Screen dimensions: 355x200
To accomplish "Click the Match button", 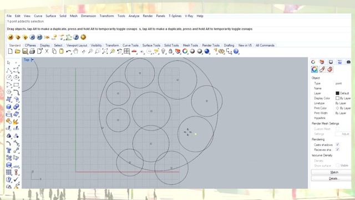I will pos(331,172).
